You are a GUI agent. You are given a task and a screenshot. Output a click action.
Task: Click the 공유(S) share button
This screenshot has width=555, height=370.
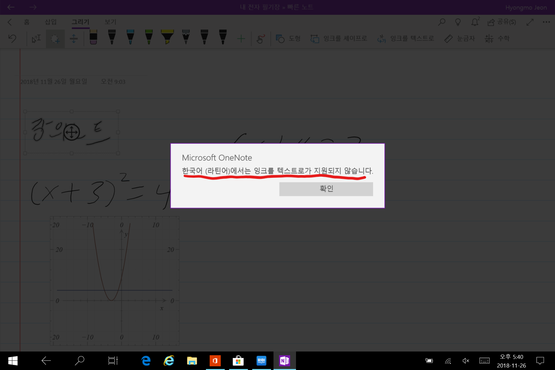click(x=502, y=22)
